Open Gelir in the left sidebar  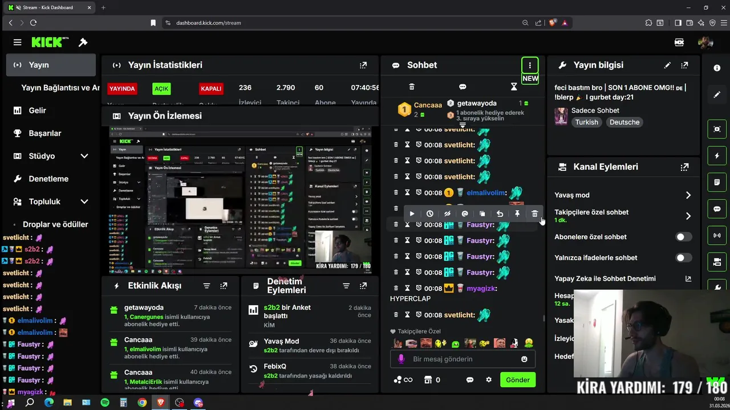[x=51, y=110]
